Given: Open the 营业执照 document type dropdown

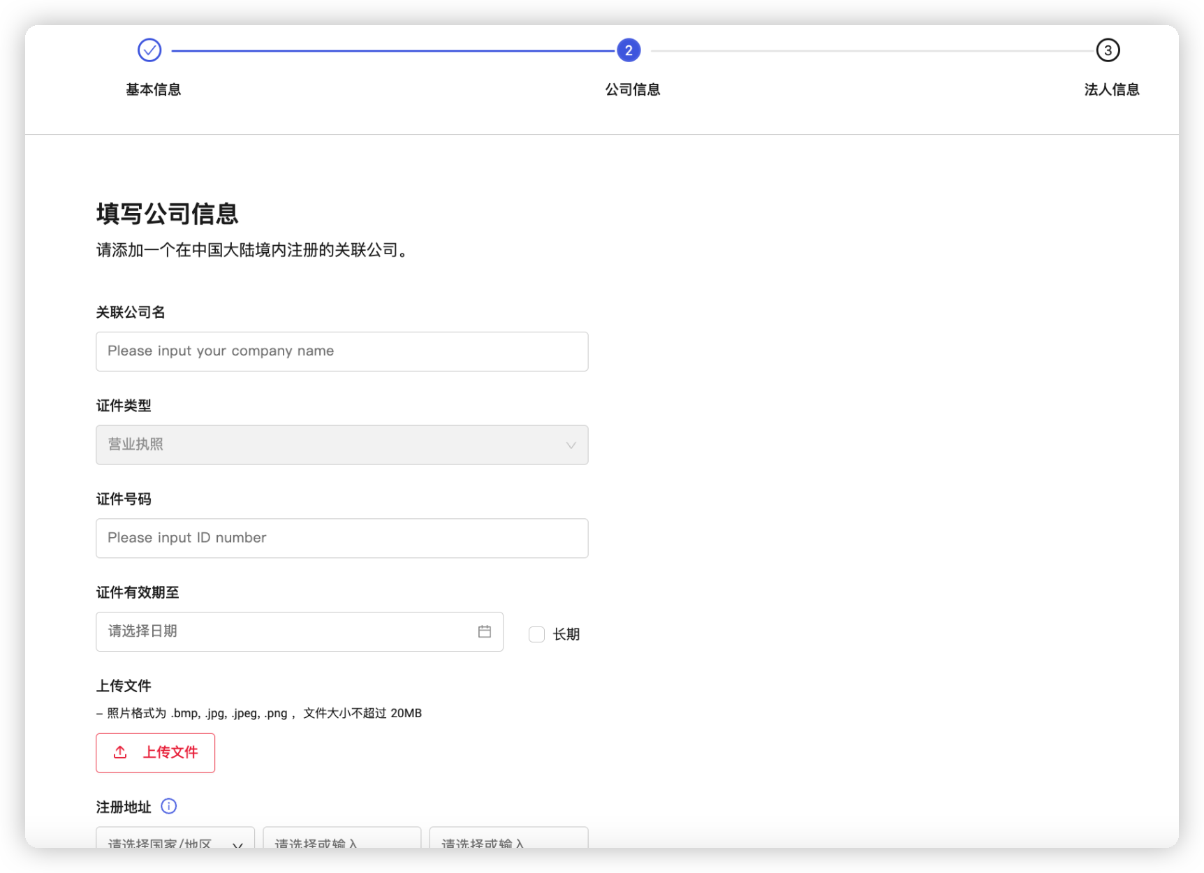Looking at the screenshot, I should (x=342, y=445).
